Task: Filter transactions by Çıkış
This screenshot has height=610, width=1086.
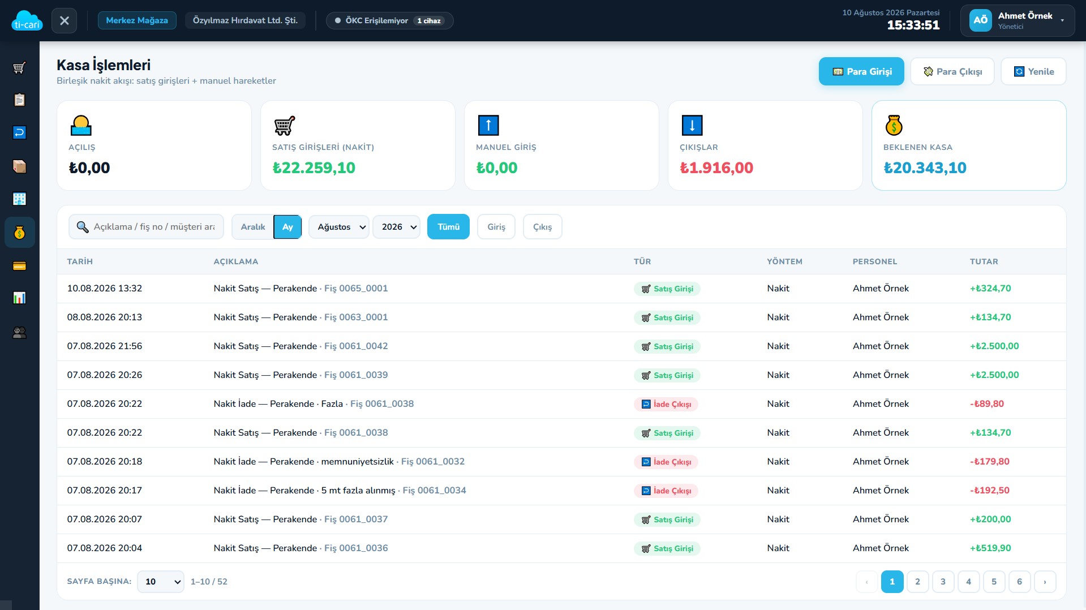Action: (542, 227)
